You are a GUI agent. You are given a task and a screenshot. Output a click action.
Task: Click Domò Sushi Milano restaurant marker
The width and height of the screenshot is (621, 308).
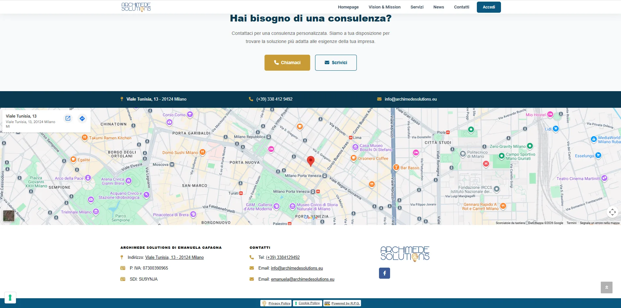203,152
